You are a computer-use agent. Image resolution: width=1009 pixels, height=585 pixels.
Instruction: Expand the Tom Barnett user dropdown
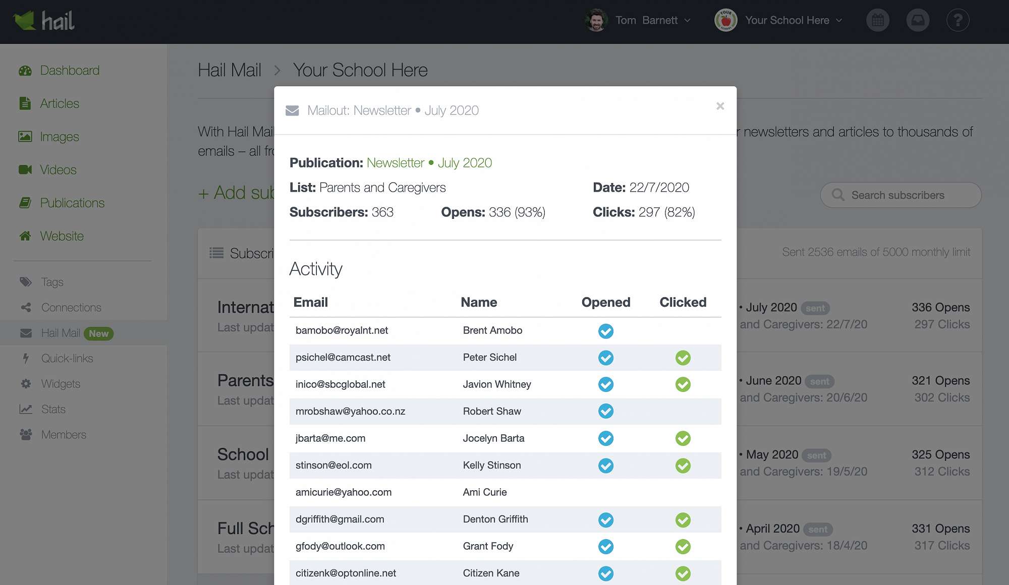click(x=647, y=21)
